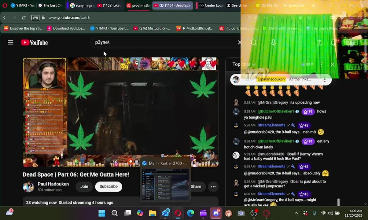
Task: Open File Explorer from the taskbar
Action: [x=153, y=213]
